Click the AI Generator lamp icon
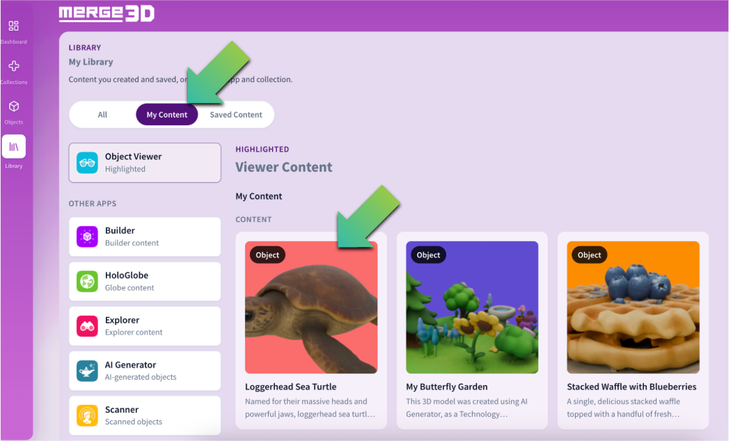The width and height of the screenshot is (731, 441). (87, 371)
